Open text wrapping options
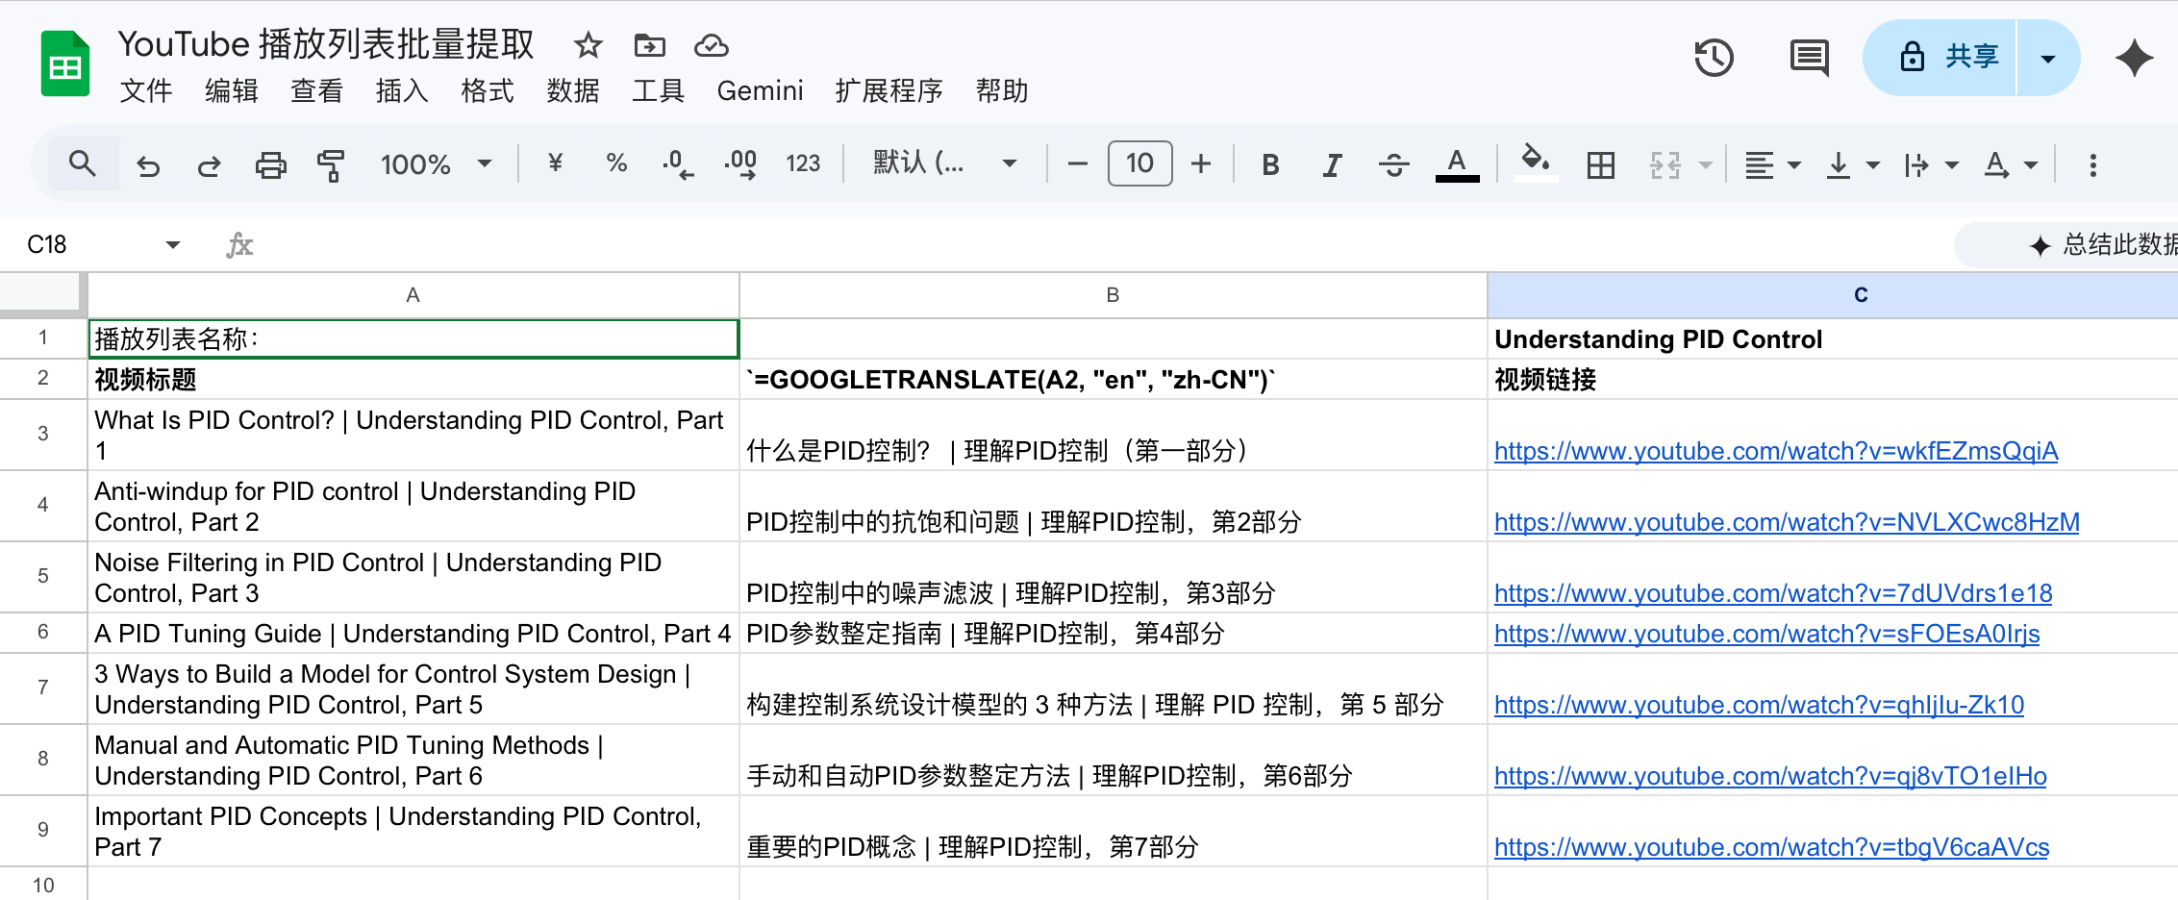2178x900 pixels. (x=1931, y=165)
